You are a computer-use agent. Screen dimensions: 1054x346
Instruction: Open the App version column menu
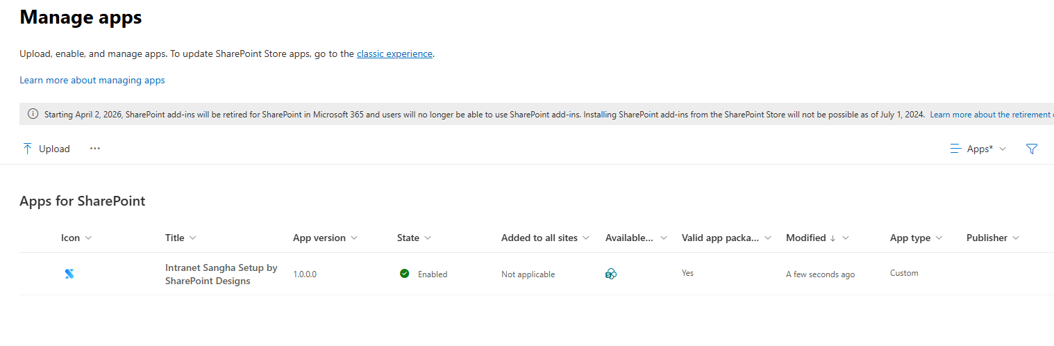point(354,238)
